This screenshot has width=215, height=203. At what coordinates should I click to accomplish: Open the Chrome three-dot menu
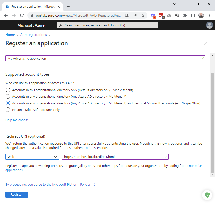click(209, 15)
